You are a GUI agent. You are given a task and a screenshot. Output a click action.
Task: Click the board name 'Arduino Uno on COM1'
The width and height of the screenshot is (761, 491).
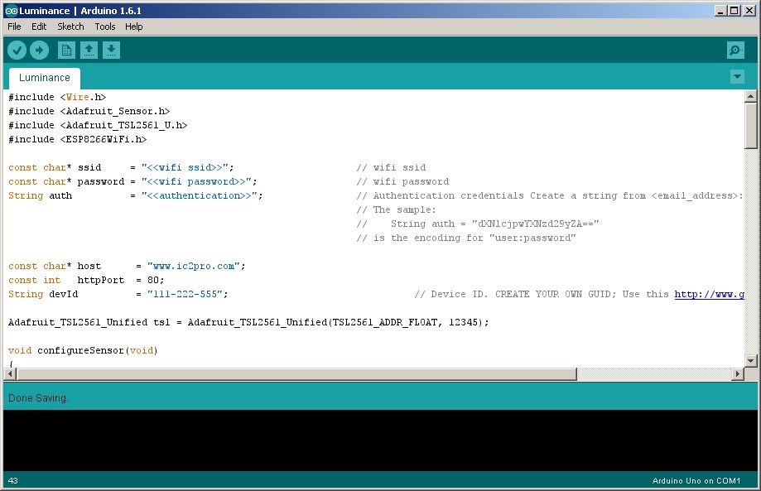point(696,480)
